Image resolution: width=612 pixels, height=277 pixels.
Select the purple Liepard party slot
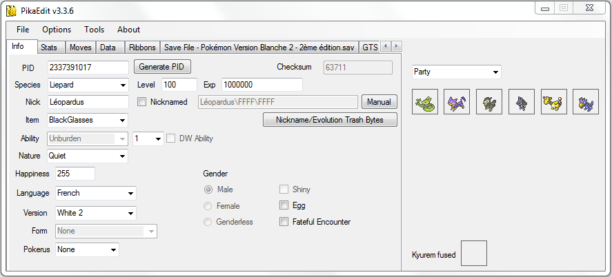click(457, 102)
